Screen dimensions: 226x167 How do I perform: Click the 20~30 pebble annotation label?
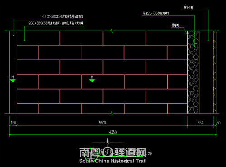tap(156, 14)
